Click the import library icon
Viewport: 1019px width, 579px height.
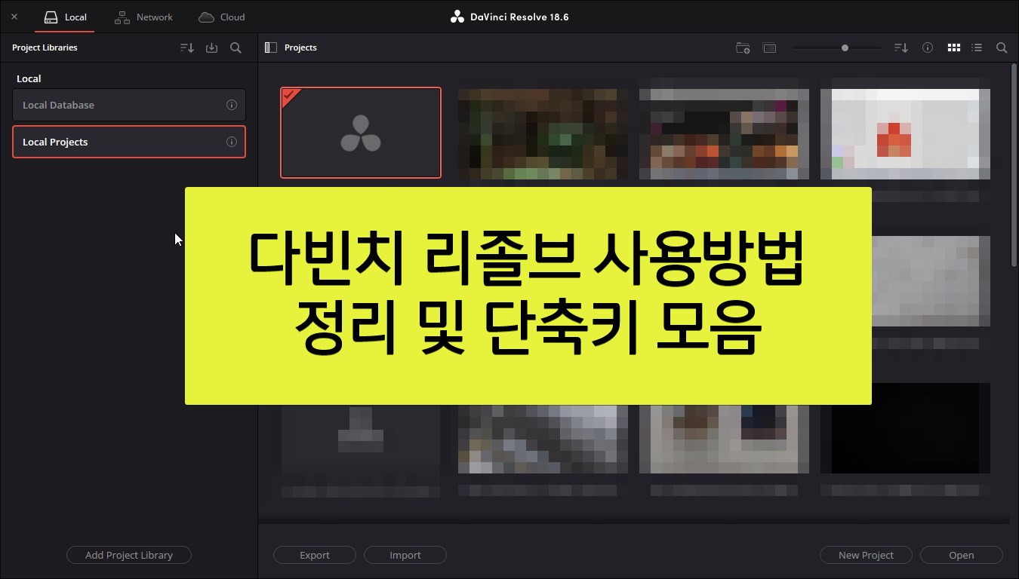(x=211, y=47)
